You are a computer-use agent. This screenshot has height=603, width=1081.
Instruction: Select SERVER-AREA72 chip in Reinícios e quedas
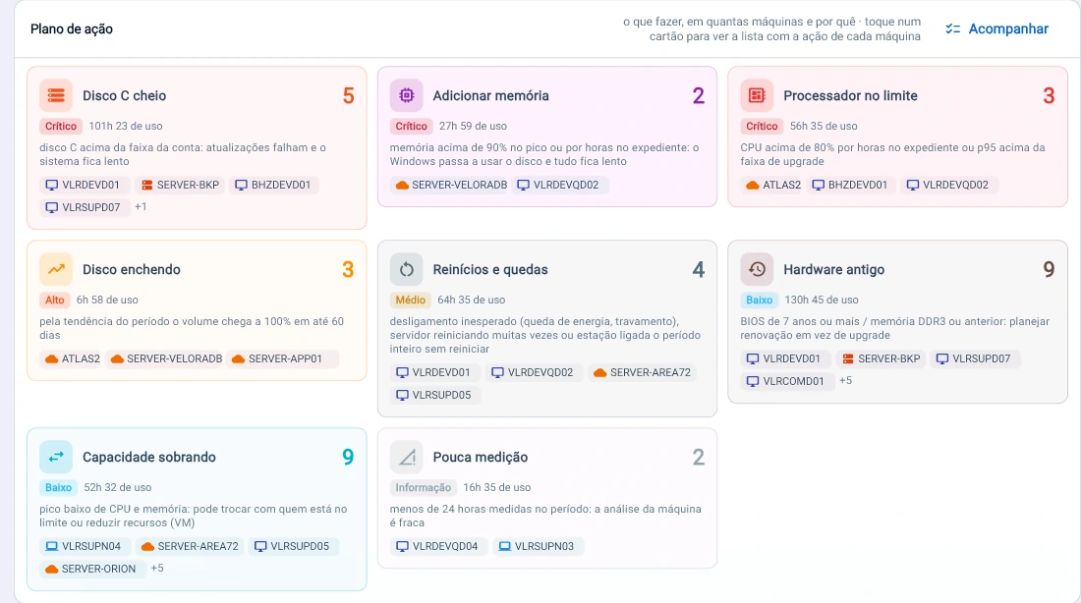[x=642, y=372]
